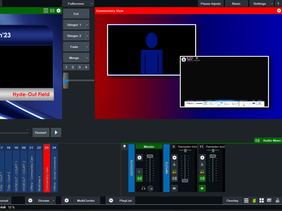Expand the Fullscreen dropdown arrow
Image resolution: width=282 pixels, height=211 pixels.
[92, 4]
